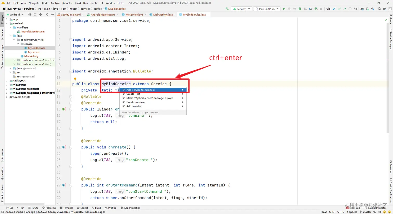393x214 pixels.
Task: Click the Search Everywhere magnifier icon
Action: [x=379, y=9]
